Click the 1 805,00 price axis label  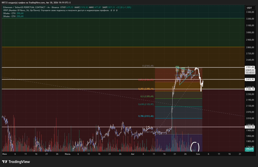coord(250,141)
